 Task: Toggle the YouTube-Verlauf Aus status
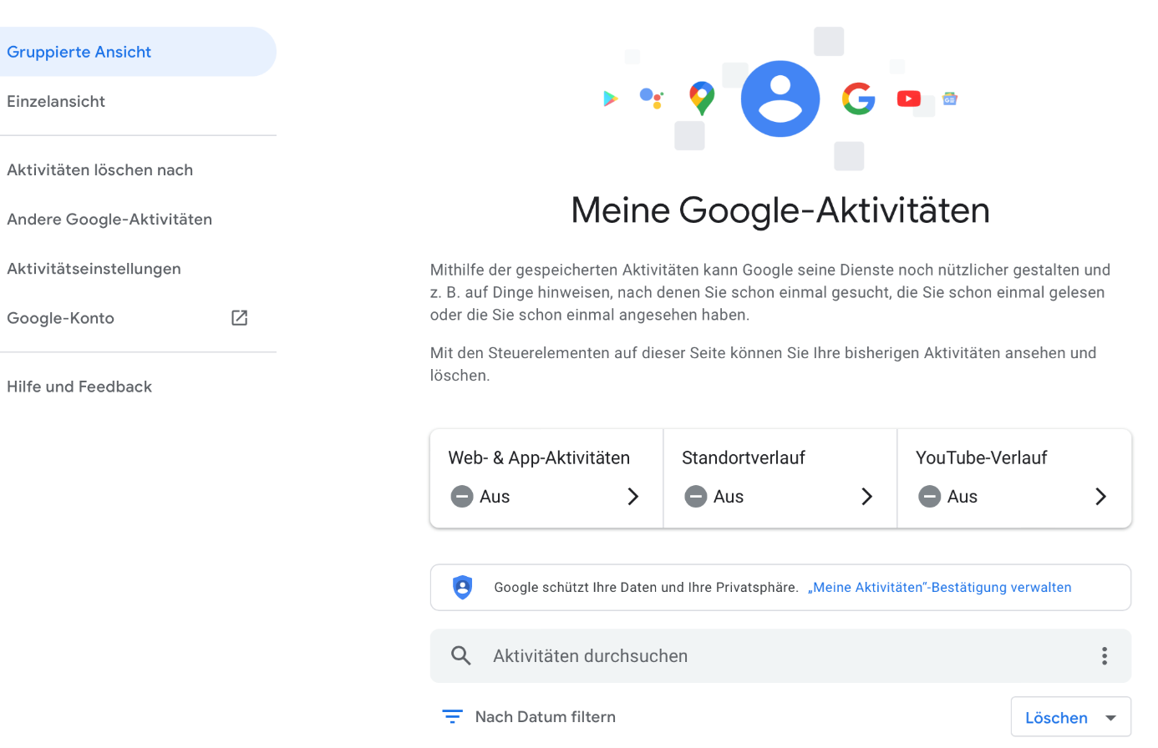point(948,497)
